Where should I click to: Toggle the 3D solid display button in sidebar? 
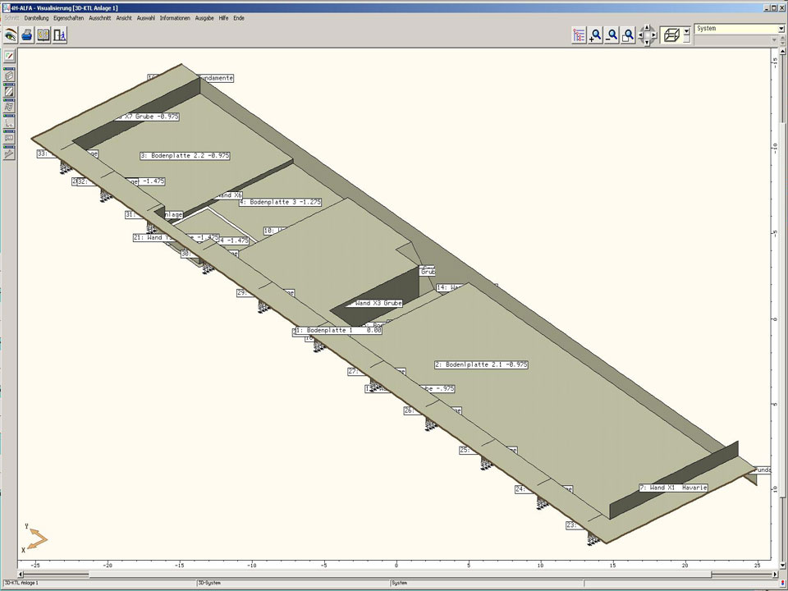9,76
